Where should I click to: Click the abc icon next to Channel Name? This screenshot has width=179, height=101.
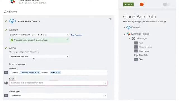tap(136, 47)
